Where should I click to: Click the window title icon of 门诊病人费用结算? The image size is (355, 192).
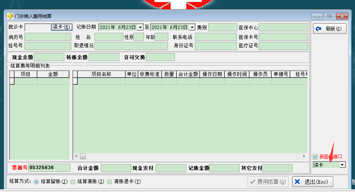(10, 16)
